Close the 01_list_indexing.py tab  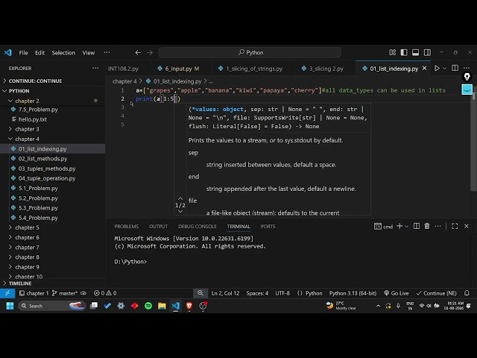pyautogui.click(x=424, y=69)
